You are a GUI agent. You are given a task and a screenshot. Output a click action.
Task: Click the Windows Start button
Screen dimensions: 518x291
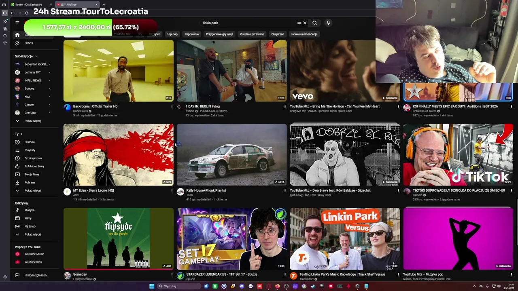coord(152,286)
